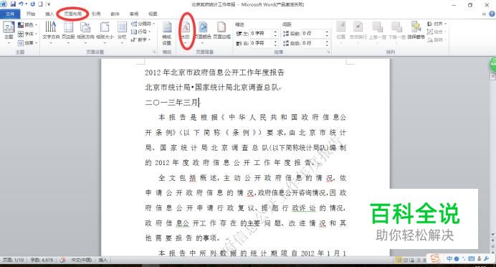Click the right indent value field
This screenshot has width=496, height=267.
point(262,43)
